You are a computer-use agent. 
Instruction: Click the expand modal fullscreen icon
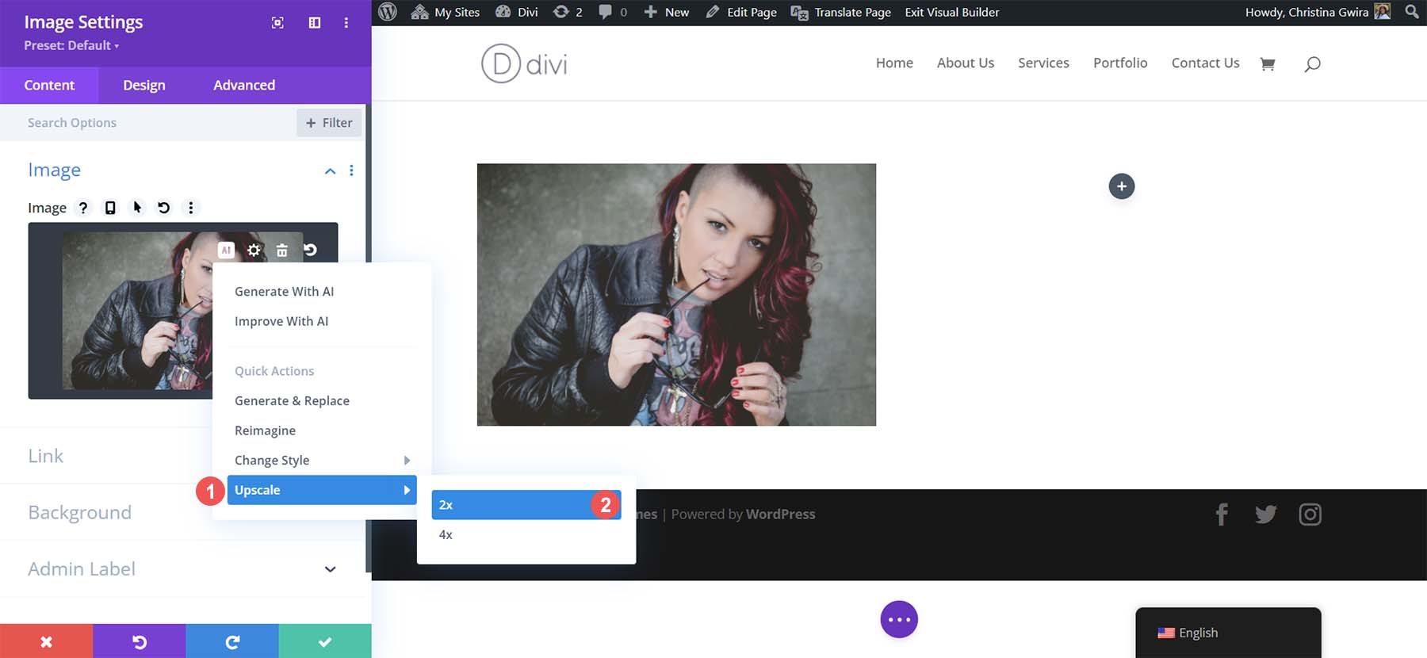[277, 23]
